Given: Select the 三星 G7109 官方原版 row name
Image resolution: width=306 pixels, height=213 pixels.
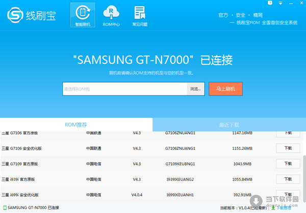Looking at the screenshot, I should [20, 164].
